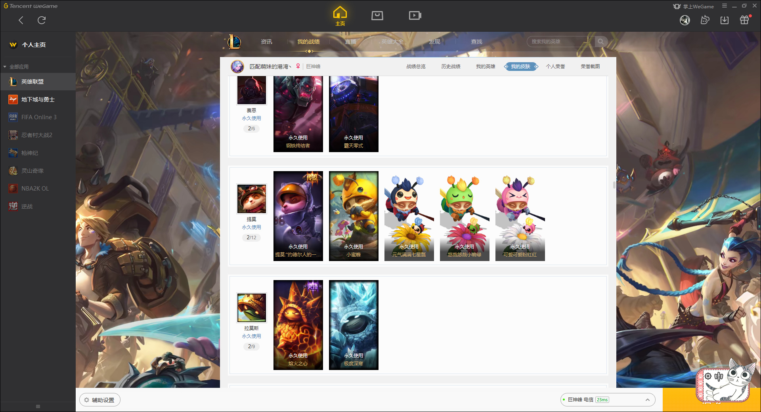Click the vertical scrollbar handle

pos(614,185)
